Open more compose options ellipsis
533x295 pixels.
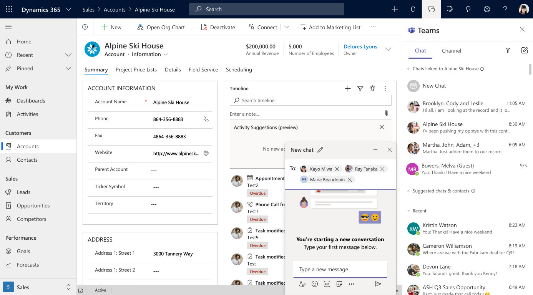(351, 284)
